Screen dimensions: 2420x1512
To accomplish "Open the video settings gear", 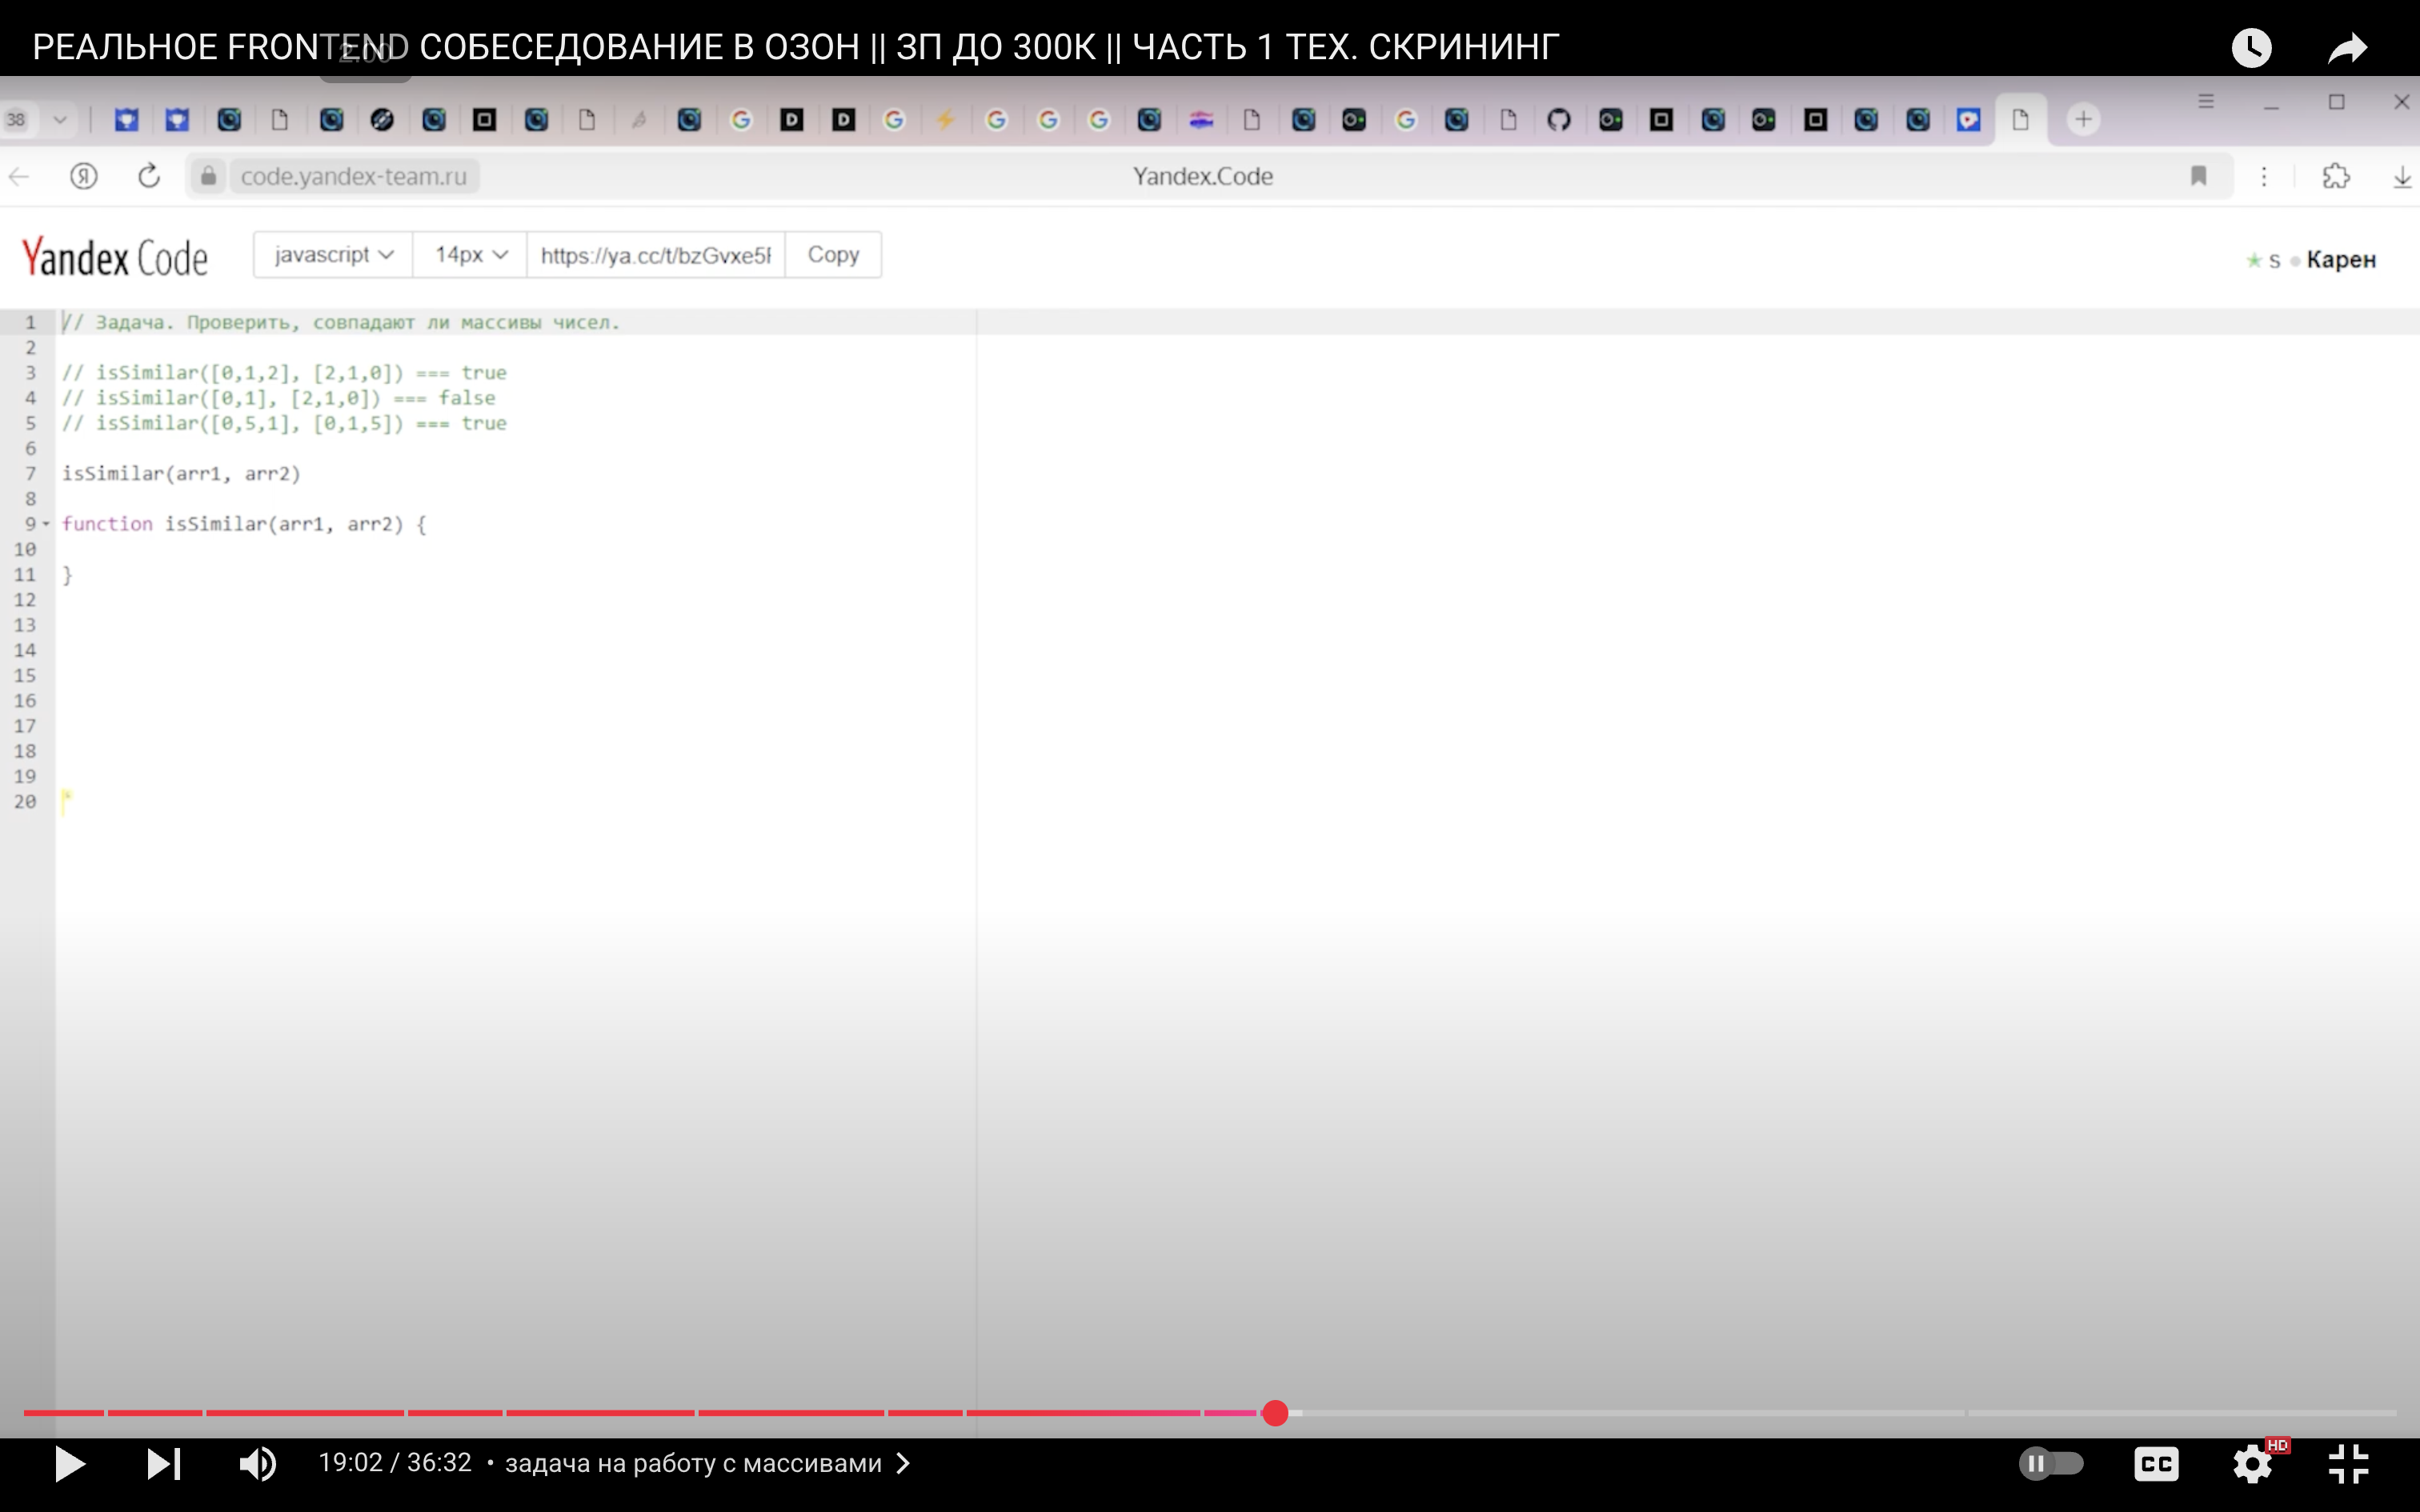I will [2252, 1464].
